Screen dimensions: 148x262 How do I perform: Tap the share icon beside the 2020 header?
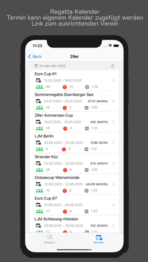(x=113, y=66)
